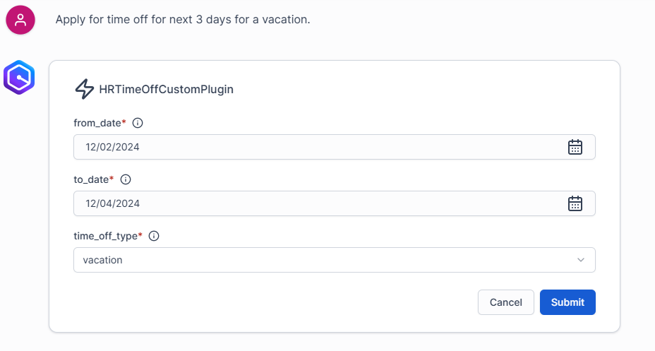
Task: Click the lightning bolt plugin icon
Action: click(x=84, y=90)
